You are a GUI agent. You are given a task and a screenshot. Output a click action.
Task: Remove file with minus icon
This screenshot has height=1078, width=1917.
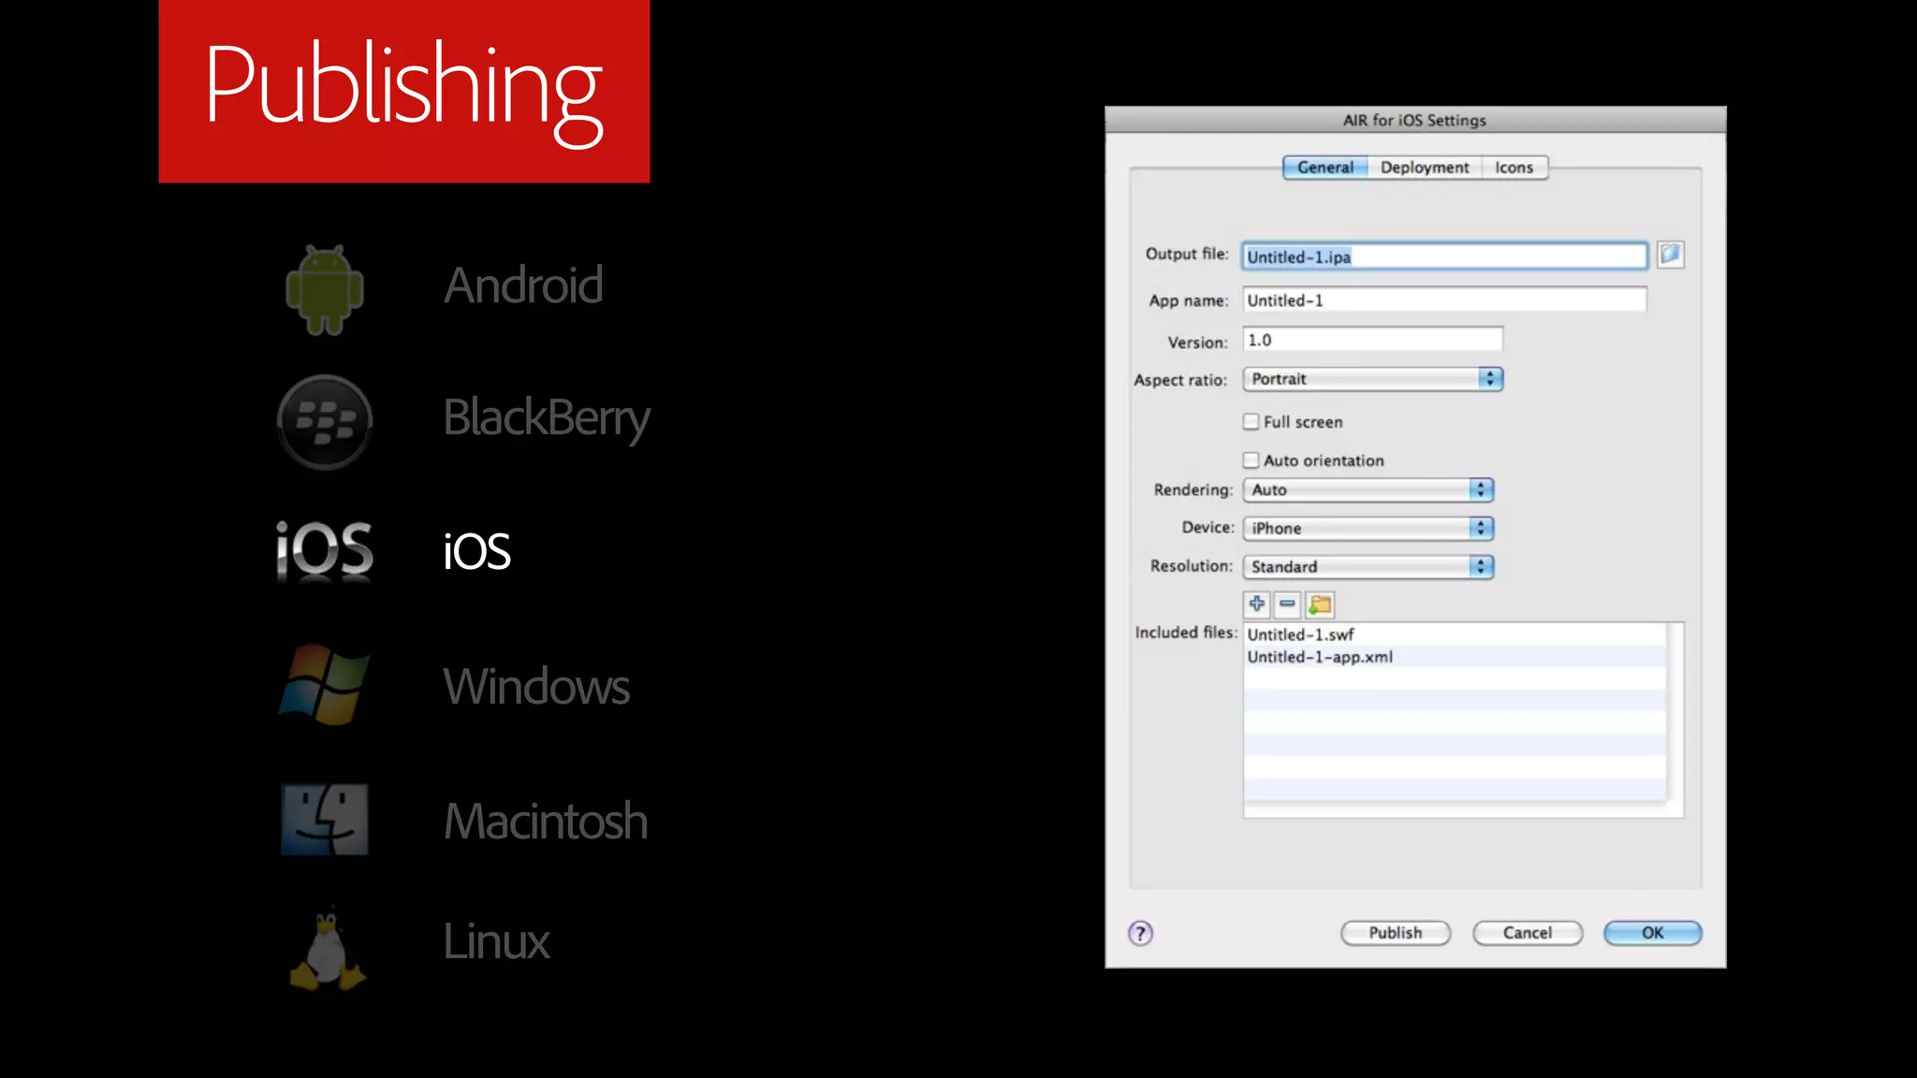[1288, 605]
